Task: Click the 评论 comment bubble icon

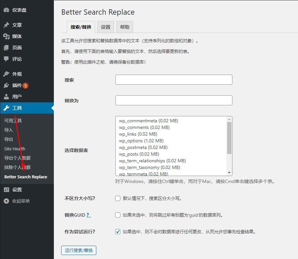Action: click(6, 59)
